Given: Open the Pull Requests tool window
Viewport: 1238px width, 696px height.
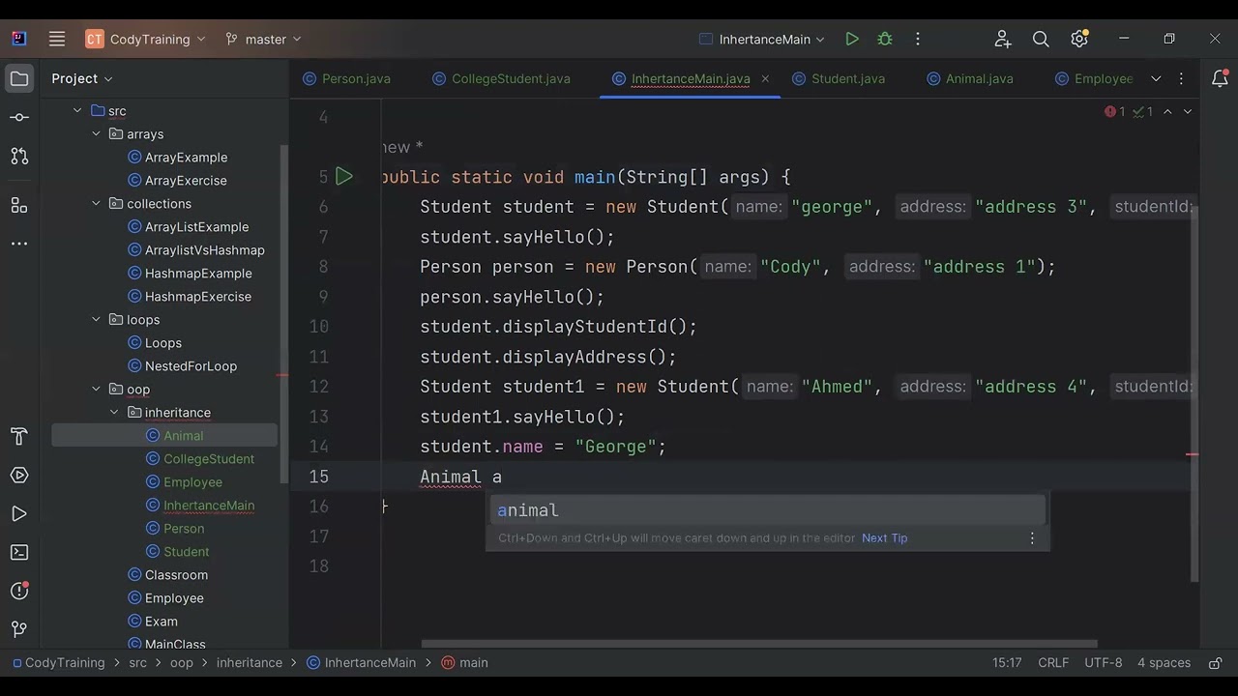Looking at the screenshot, I should (19, 156).
